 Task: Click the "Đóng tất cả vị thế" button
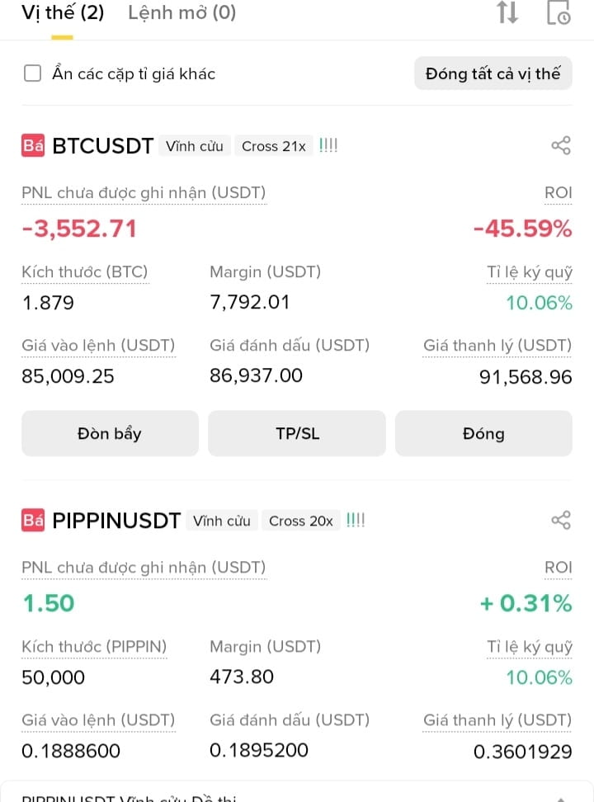point(493,73)
